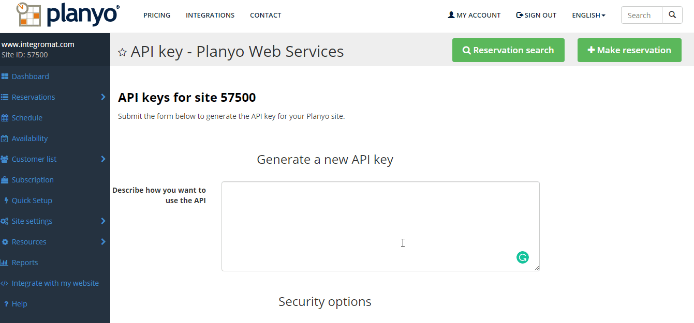Expand the Reservations submenu arrow
The image size is (694, 323).
103,97
